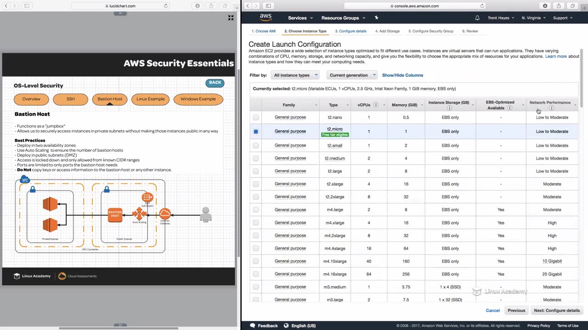Show tab overview in the Lucidchart Safari window
The height and width of the screenshot is (330, 588).
225,6
